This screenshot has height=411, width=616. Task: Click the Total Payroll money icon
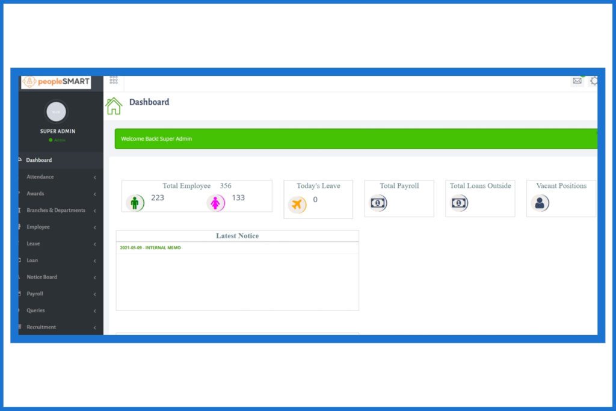[x=377, y=203]
